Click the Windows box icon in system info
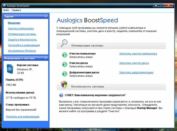Viewport: 177px width, 131px height. (10, 69)
